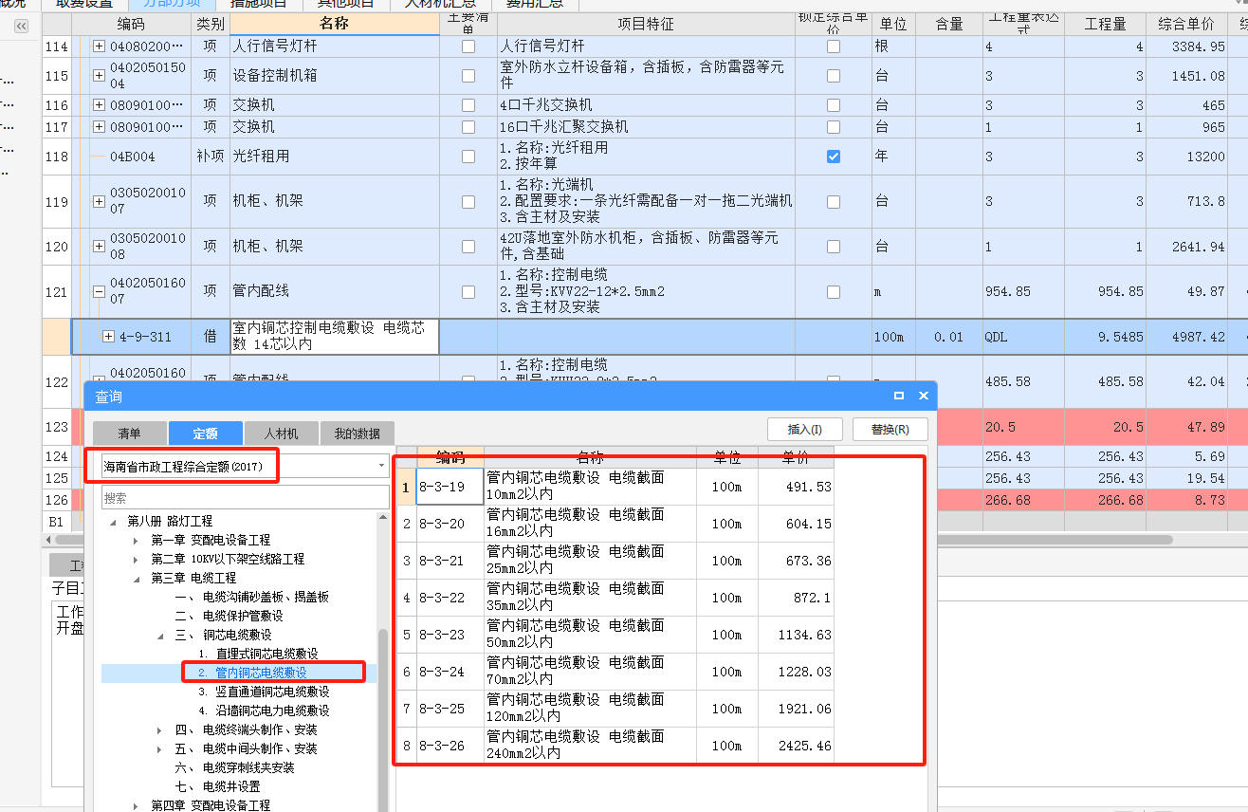The image size is (1248, 812).
Task: Tick 锁定综合单价 checkbox for row 114
Action: click(834, 46)
